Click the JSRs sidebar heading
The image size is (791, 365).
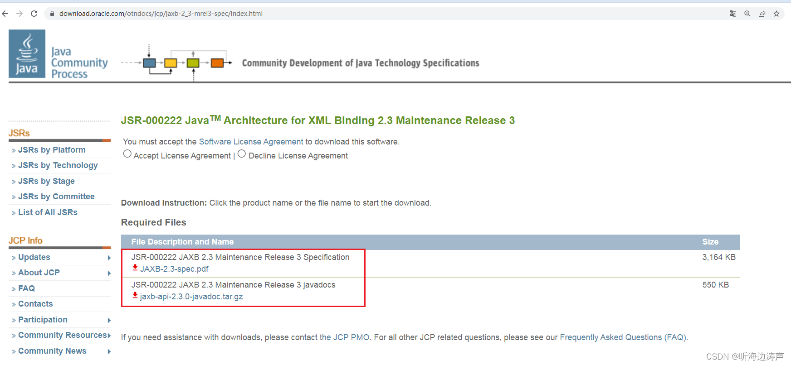pyautogui.click(x=19, y=133)
